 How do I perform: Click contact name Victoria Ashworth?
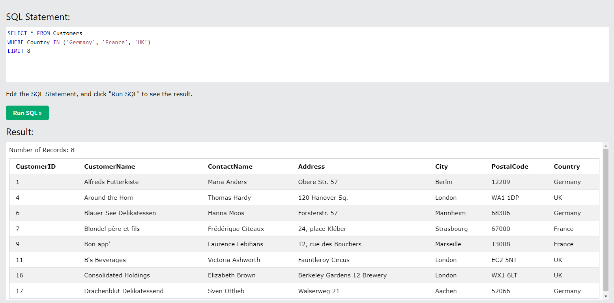tap(234, 260)
